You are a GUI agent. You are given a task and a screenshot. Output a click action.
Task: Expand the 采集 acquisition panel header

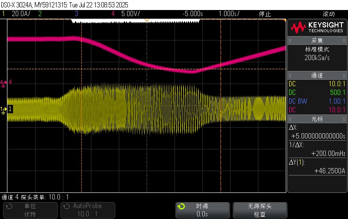[x=317, y=40]
